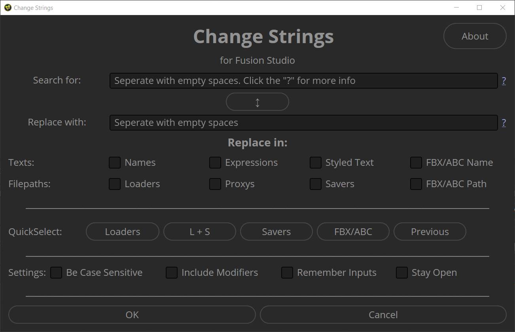Enable the Names checkbox
This screenshot has height=332, width=515.
pyautogui.click(x=115, y=163)
